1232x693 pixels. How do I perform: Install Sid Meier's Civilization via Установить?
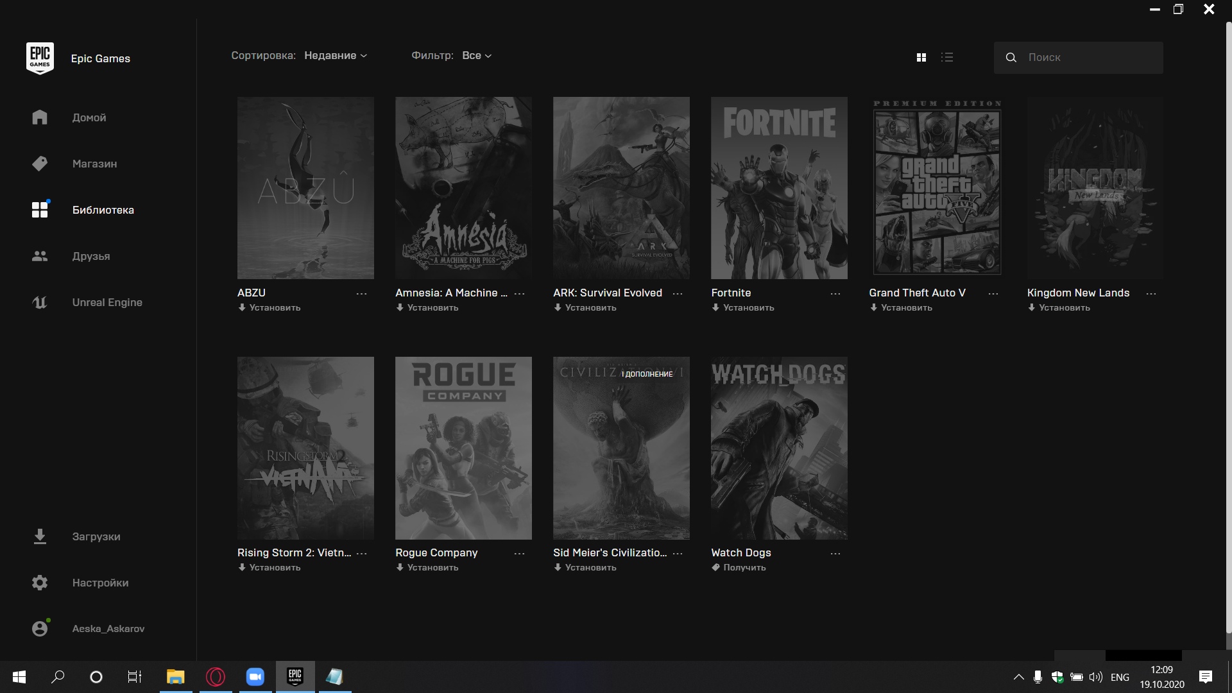[x=585, y=568]
